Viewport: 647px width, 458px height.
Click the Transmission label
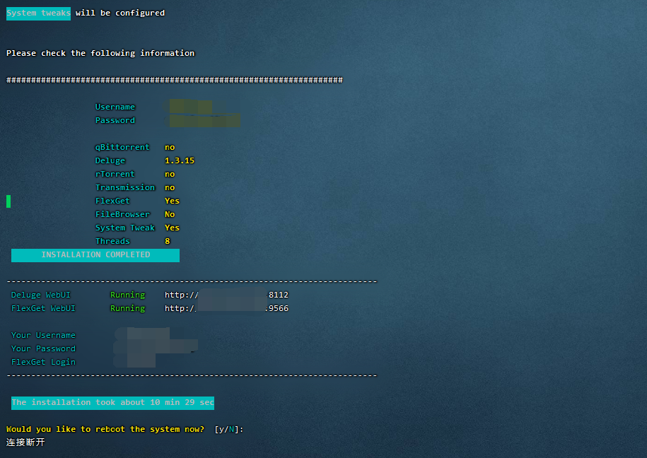click(125, 187)
